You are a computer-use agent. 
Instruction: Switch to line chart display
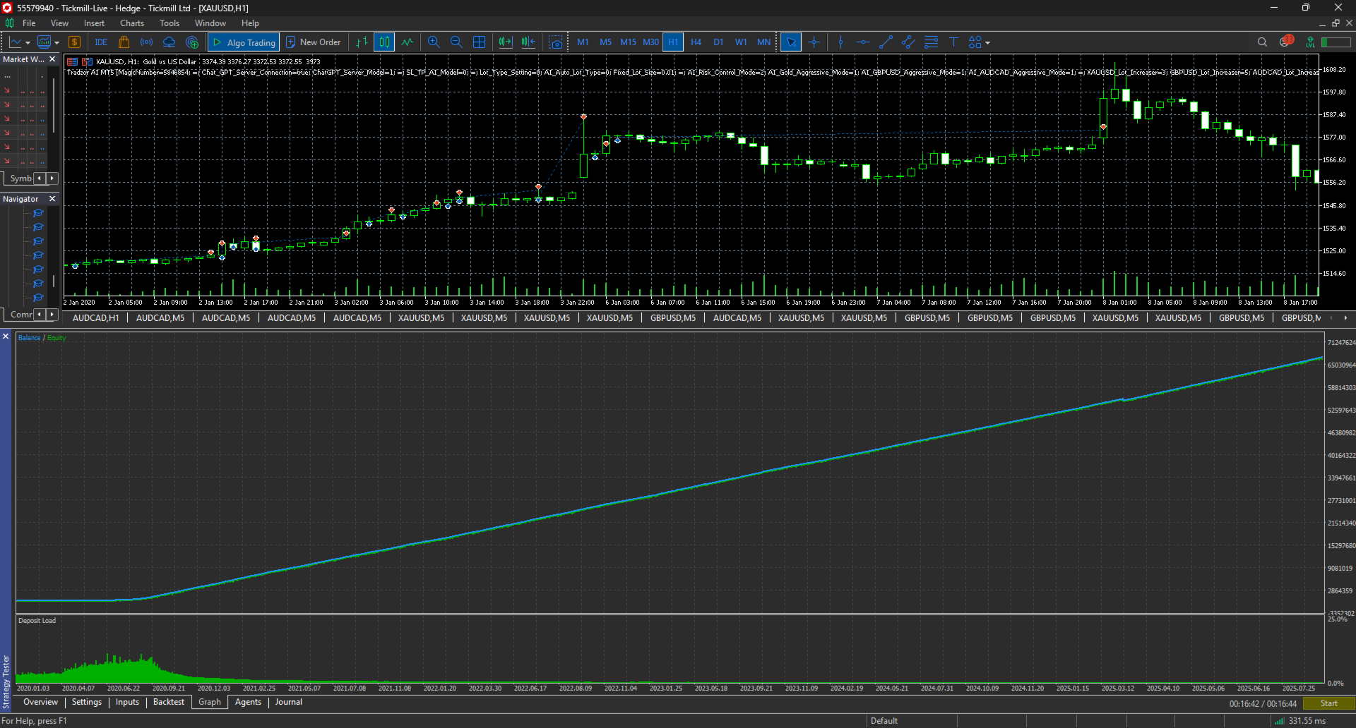408,42
